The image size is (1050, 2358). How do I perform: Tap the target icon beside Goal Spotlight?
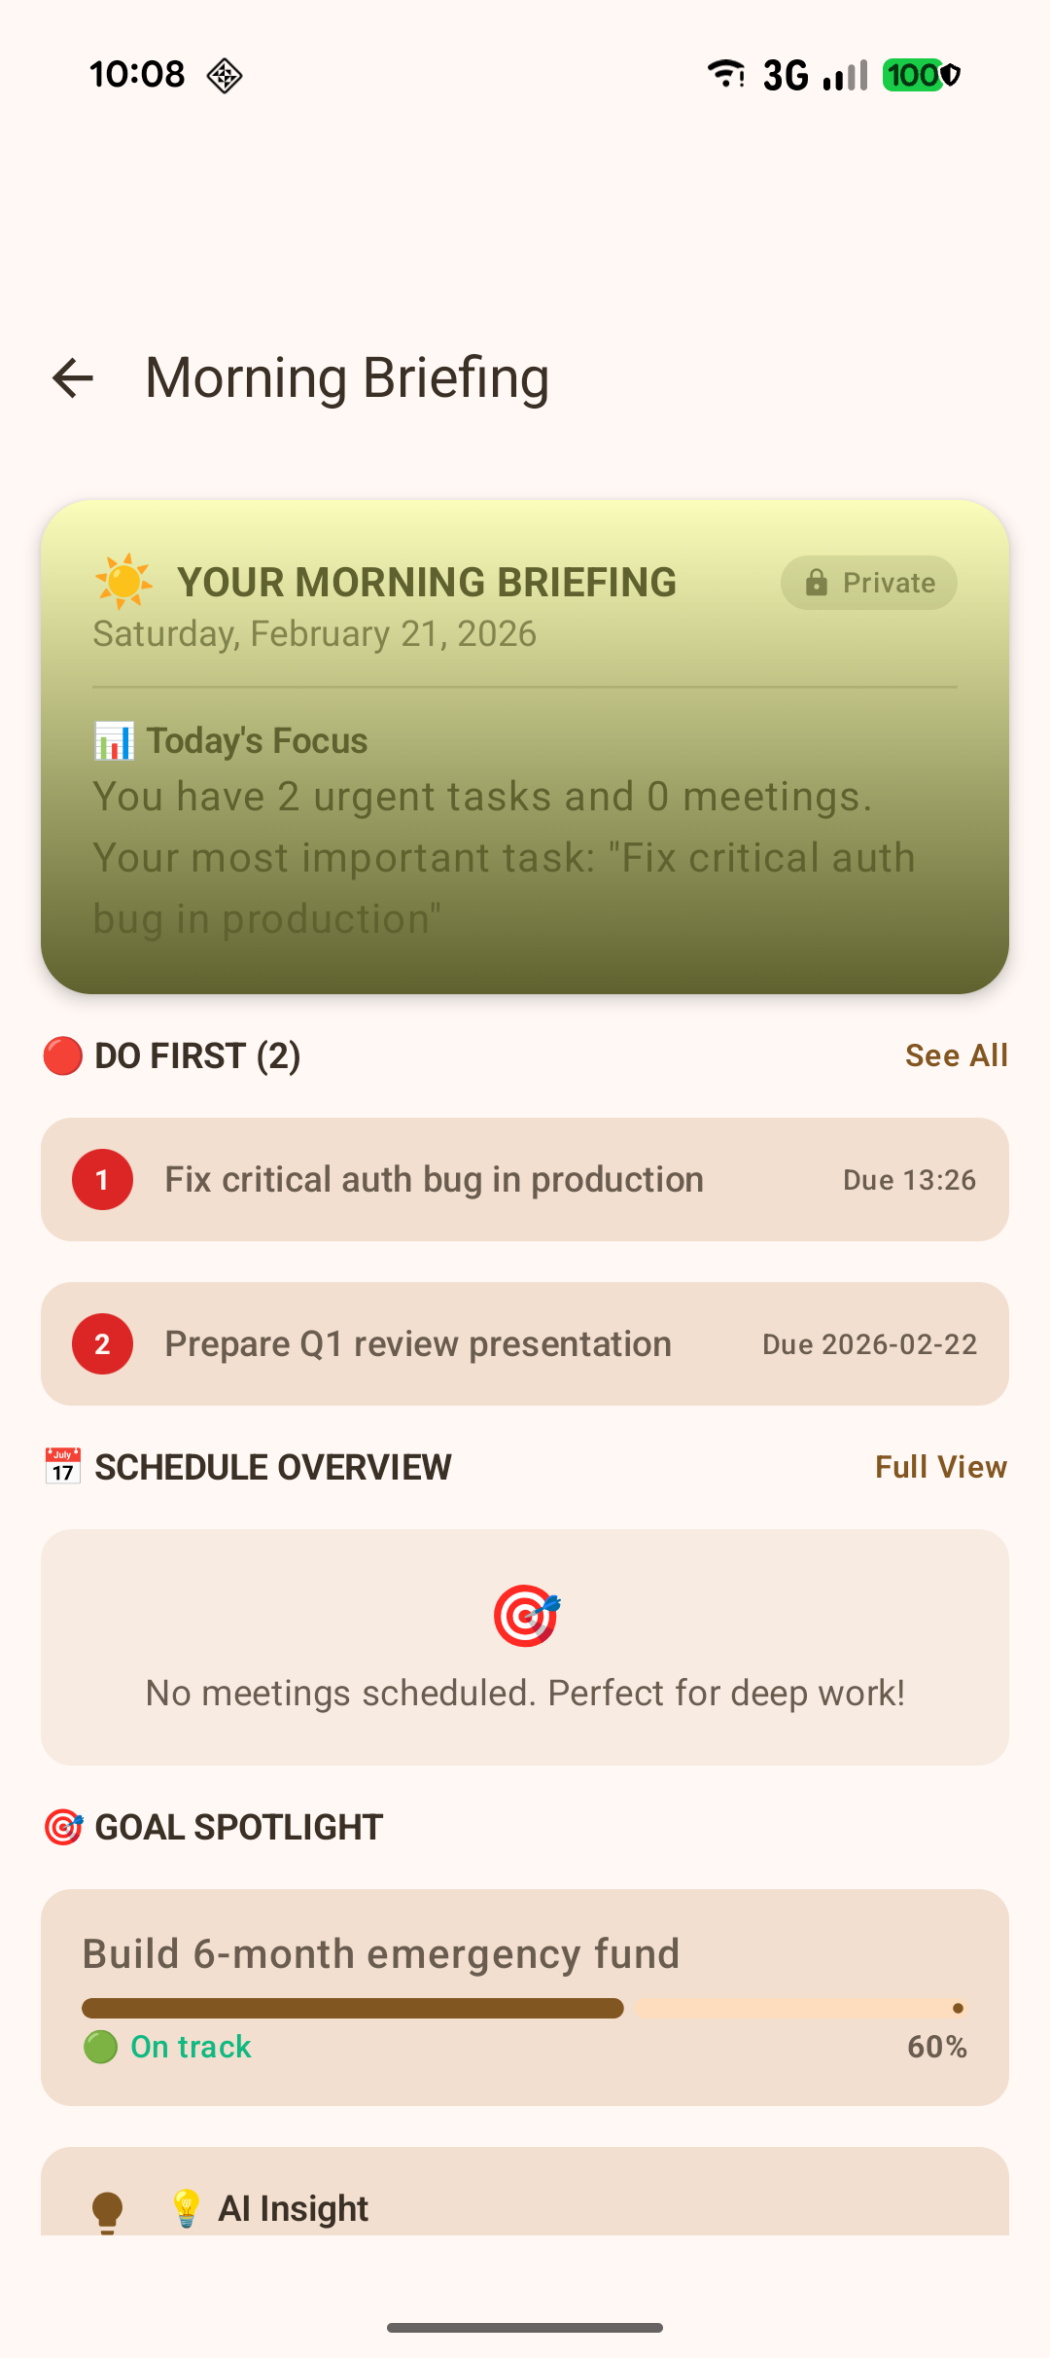(x=63, y=1828)
